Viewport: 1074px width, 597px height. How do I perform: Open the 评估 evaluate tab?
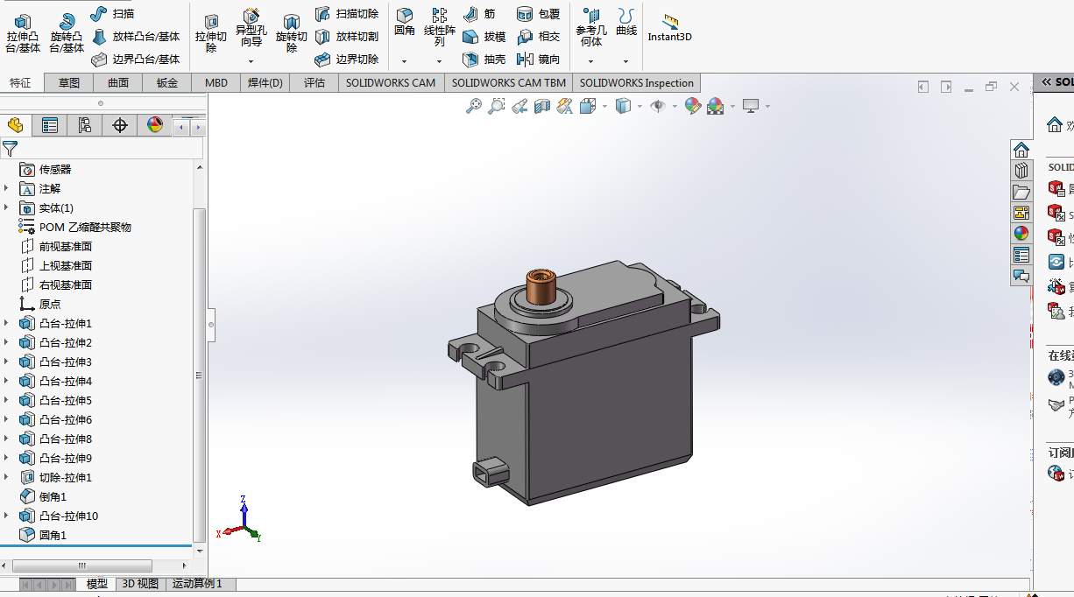pyautogui.click(x=314, y=83)
